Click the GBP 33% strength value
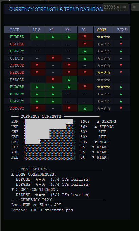Viewport: 139px width, 231px height. [84, 142]
